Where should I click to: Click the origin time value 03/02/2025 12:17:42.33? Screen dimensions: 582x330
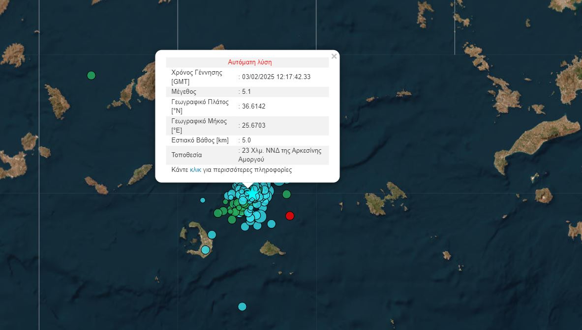tap(276, 77)
